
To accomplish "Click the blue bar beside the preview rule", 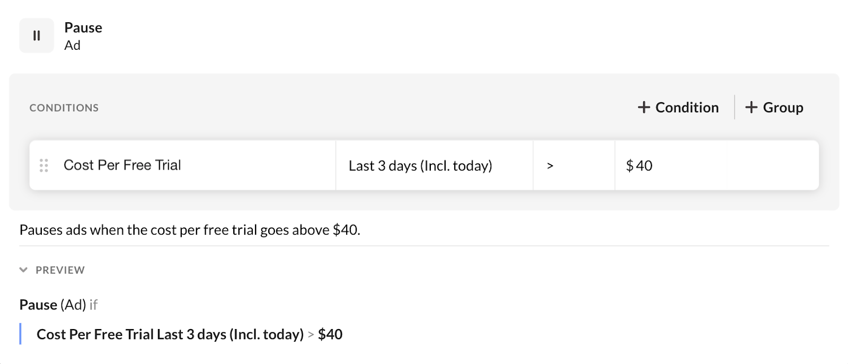I will click(x=21, y=334).
